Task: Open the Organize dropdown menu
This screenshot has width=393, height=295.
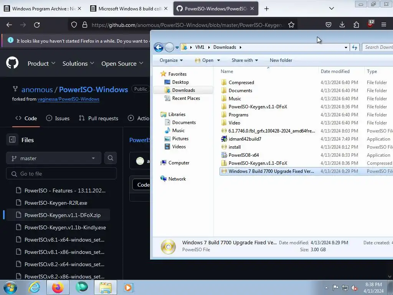Action: pyautogui.click(x=171, y=60)
